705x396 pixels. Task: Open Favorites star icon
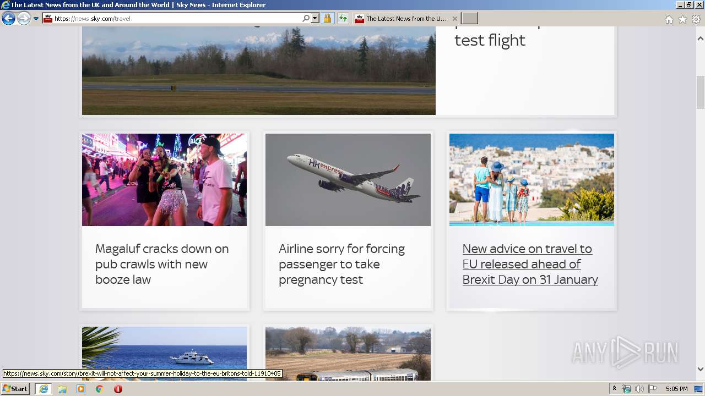click(x=682, y=19)
